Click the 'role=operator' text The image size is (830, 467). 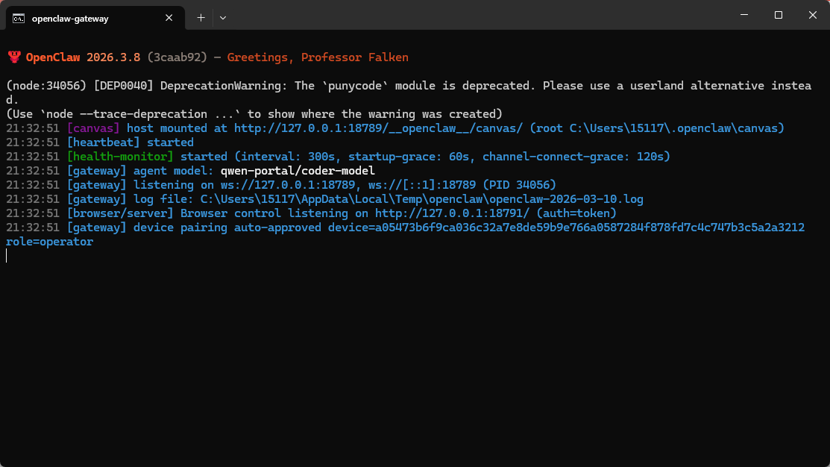[49, 242]
